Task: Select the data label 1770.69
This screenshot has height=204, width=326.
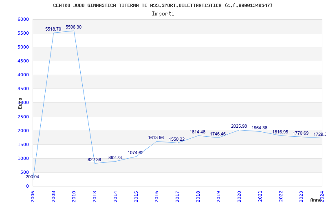Action: click(301, 133)
